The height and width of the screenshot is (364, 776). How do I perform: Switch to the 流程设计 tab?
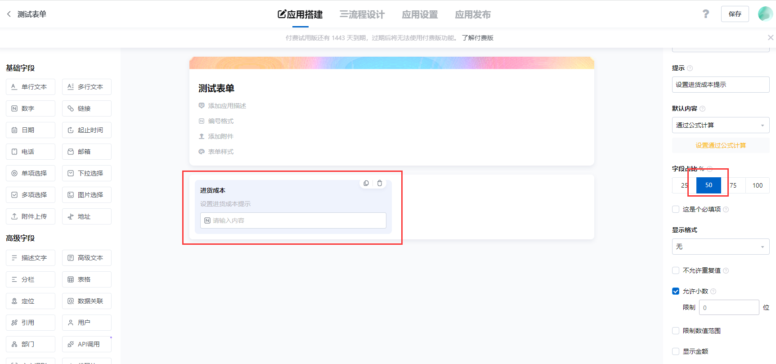coord(362,14)
